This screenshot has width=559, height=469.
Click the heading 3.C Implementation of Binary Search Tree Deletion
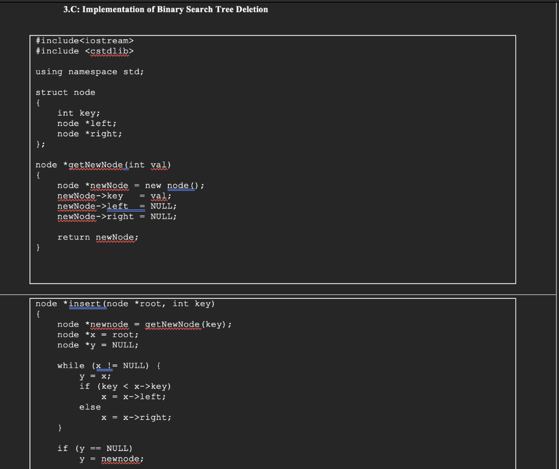(x=165, y=9)
